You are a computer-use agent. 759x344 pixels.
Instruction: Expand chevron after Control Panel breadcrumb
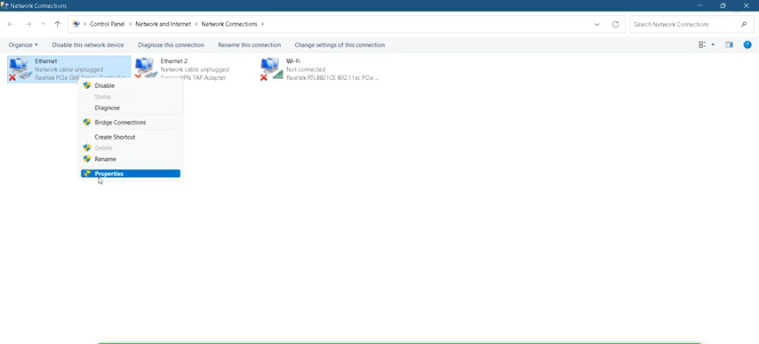point(131,24)
